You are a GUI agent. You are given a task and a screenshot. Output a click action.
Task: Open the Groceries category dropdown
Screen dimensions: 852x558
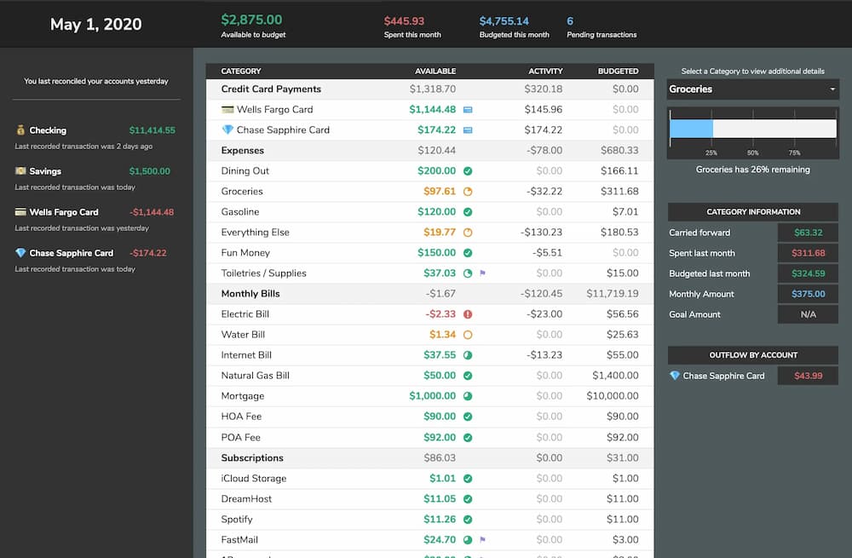pyautogui.click(x=752, y=89)
